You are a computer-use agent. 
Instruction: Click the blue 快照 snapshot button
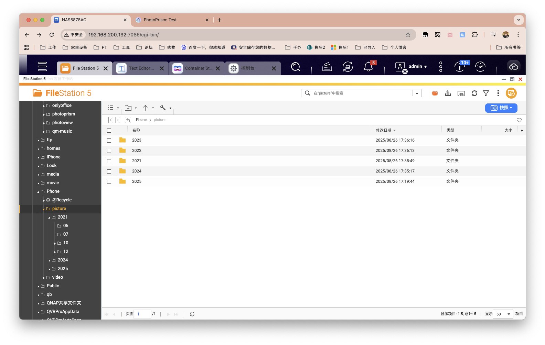[x=501, y=108]
